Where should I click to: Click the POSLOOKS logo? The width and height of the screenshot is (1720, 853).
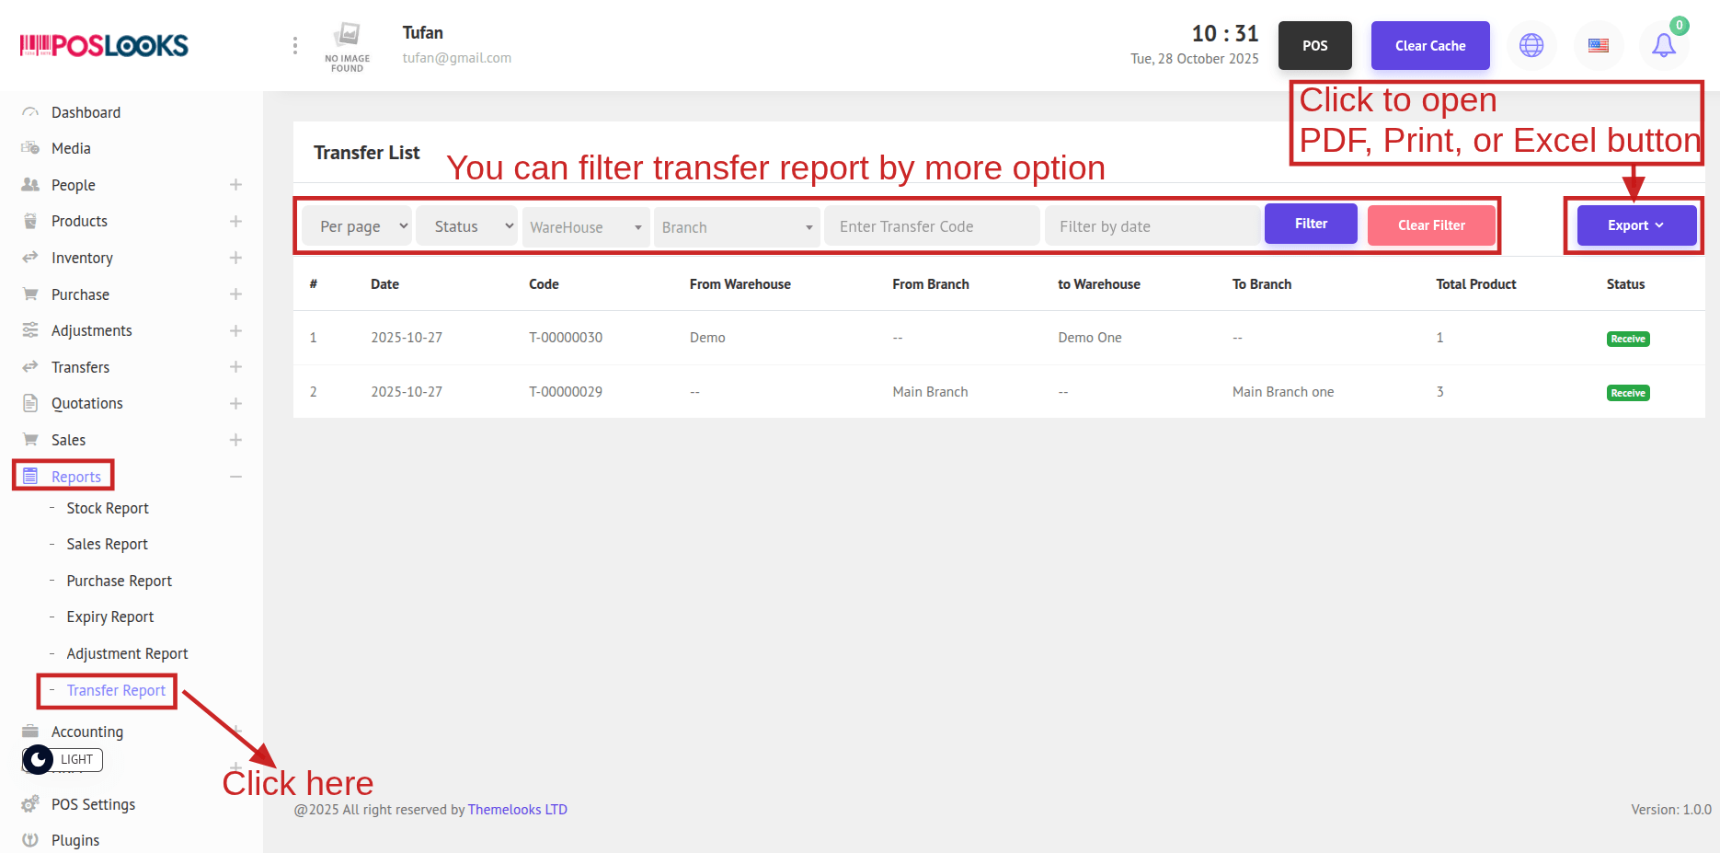pos(104,45)
